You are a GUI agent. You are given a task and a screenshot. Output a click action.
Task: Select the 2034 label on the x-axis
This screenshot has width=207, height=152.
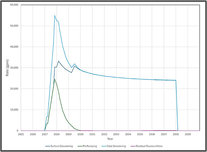tap(128, 134)
